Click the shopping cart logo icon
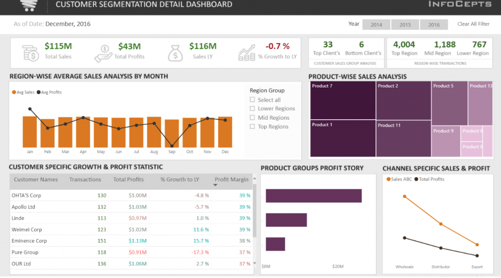Image resolution: width=501 pixels, height=278 pixels. 29,5
